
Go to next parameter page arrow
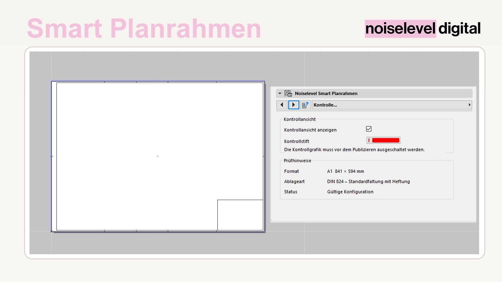coord(294,105)
